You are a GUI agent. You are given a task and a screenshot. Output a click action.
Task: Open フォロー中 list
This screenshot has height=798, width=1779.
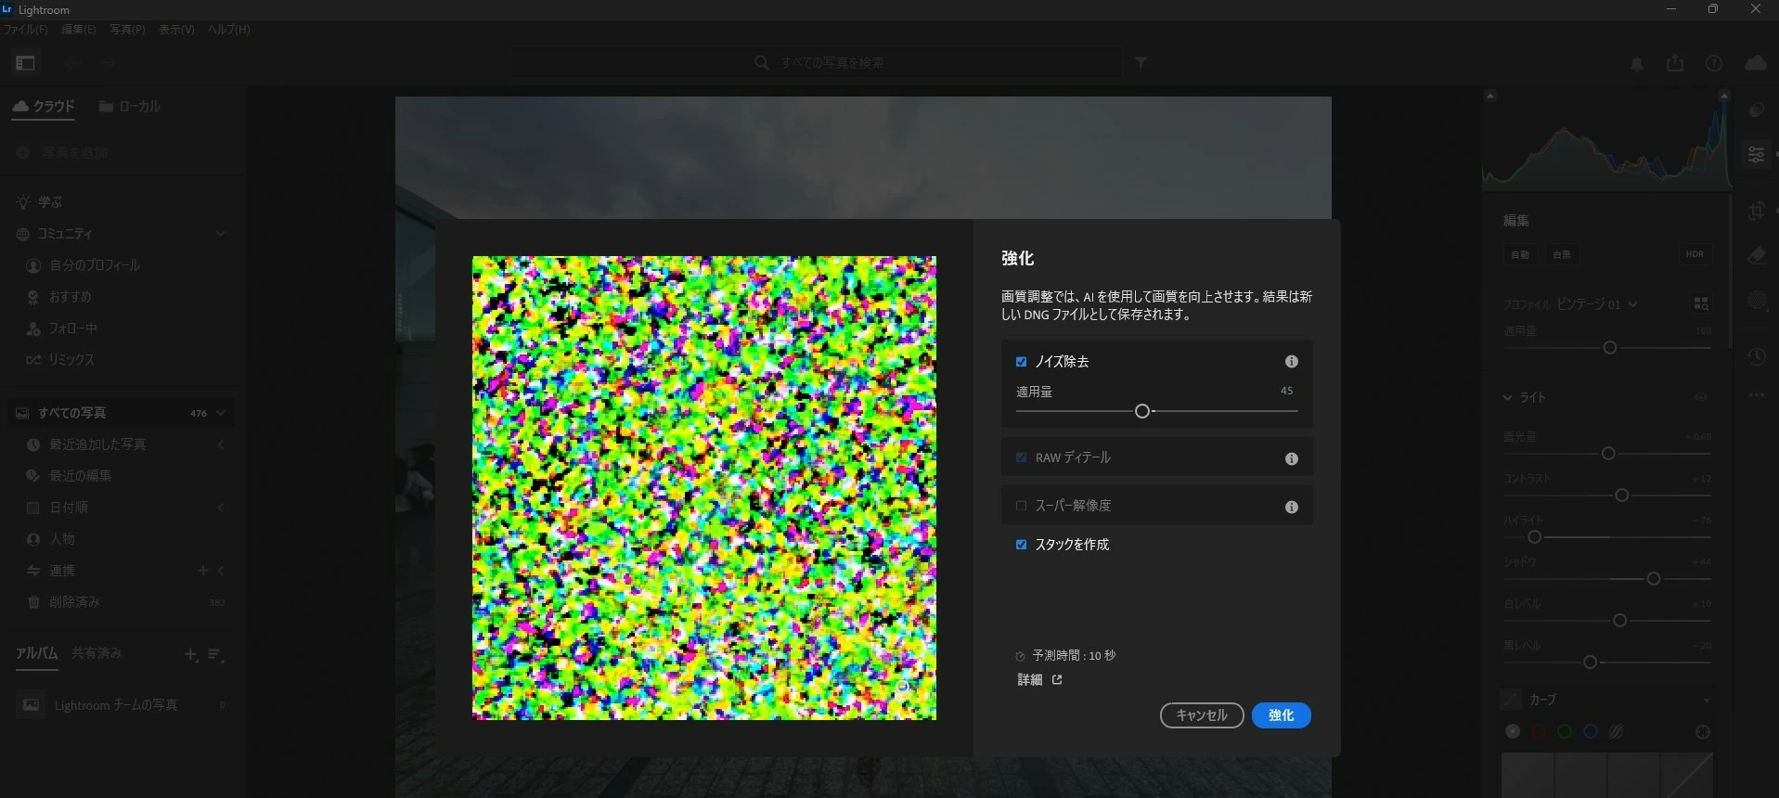61,328
